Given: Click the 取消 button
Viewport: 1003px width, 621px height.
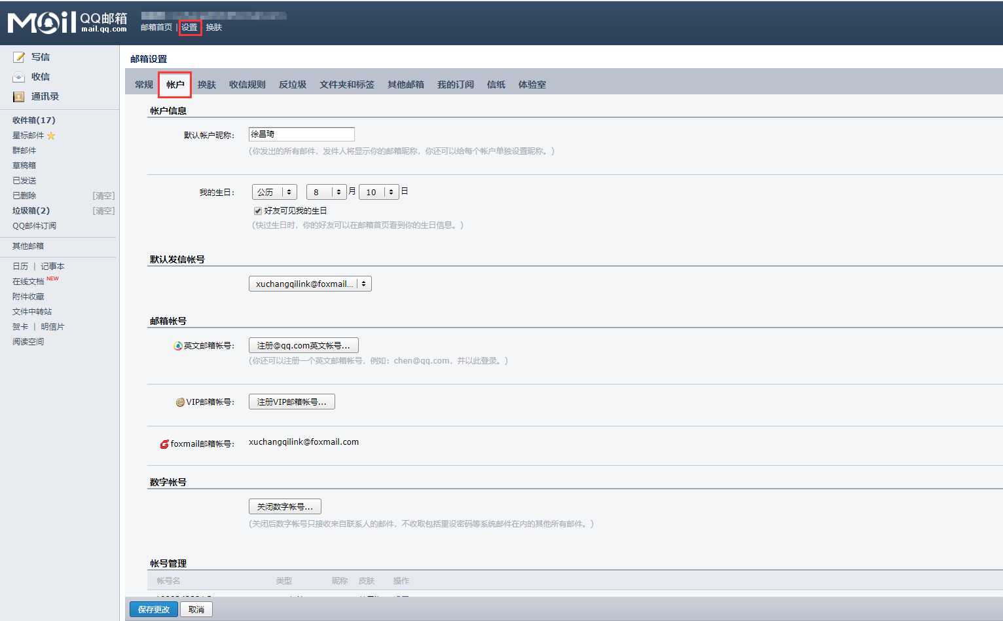Looking at the screenshot, I should click(196, 609).
